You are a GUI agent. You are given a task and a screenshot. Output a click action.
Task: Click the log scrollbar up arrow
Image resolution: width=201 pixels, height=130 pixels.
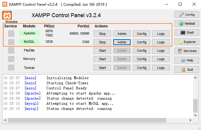coord(195,78)
